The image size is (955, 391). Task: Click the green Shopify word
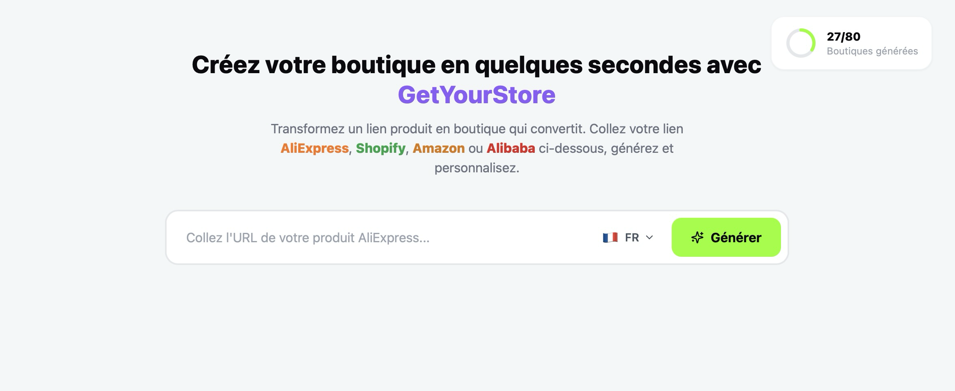[381, 148]
